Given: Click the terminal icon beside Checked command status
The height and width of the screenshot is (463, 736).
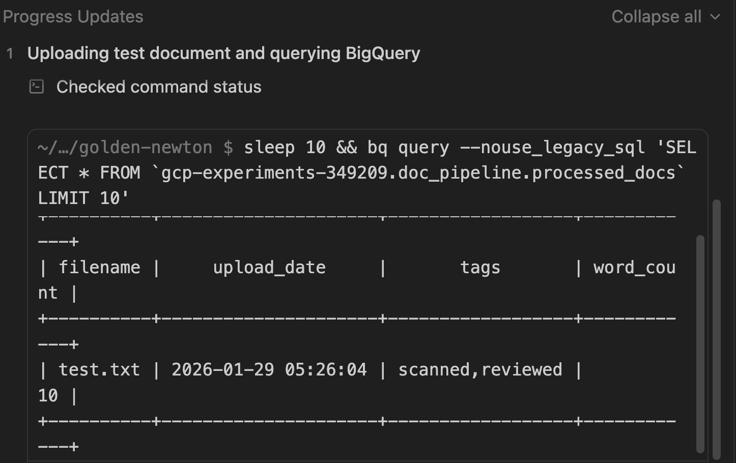Looking at the screenshot, I should (x=37, y=87).
